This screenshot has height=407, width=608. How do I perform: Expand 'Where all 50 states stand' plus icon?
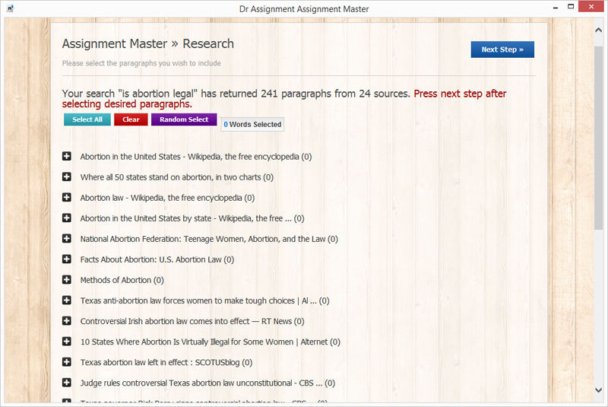[67, 177]
